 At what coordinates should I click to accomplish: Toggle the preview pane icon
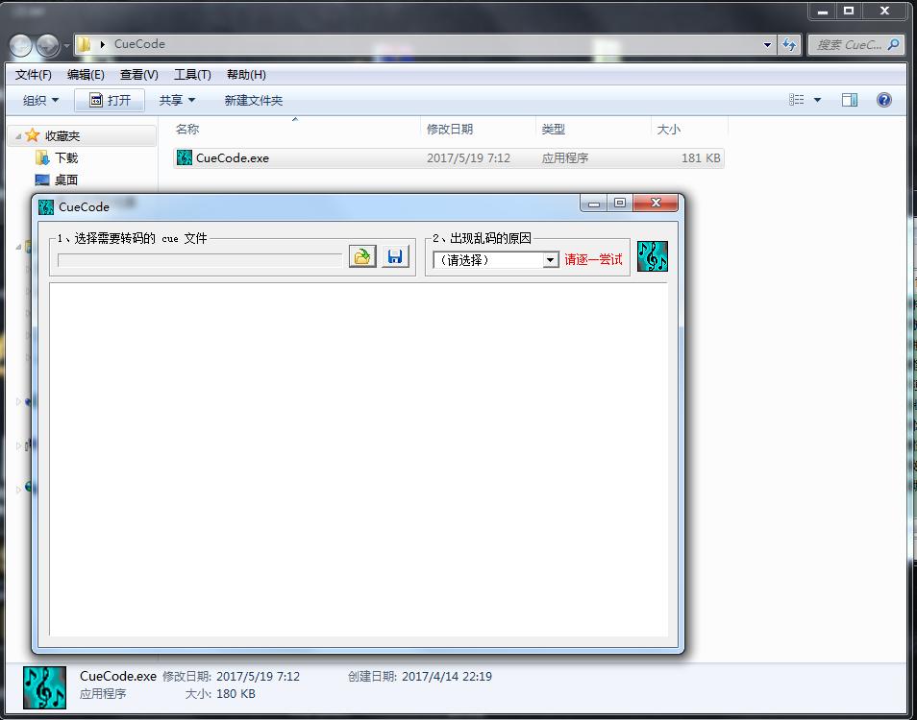pyautogui.click(x=849, y=100)
